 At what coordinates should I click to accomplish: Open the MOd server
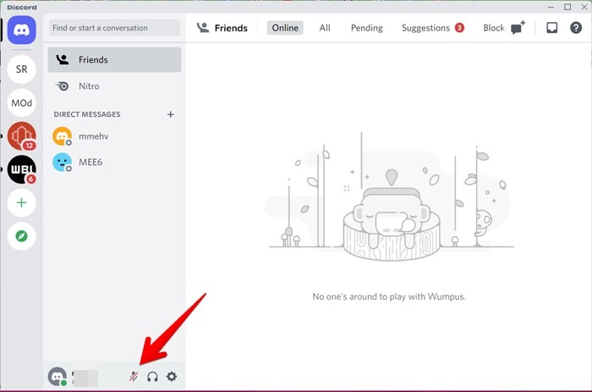(x=22, y=103)
